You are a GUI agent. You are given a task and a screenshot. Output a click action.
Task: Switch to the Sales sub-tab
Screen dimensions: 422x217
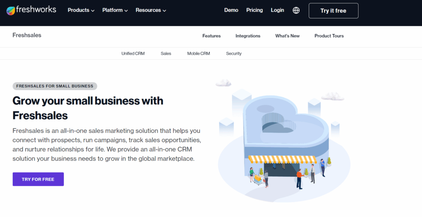(166, 54)
